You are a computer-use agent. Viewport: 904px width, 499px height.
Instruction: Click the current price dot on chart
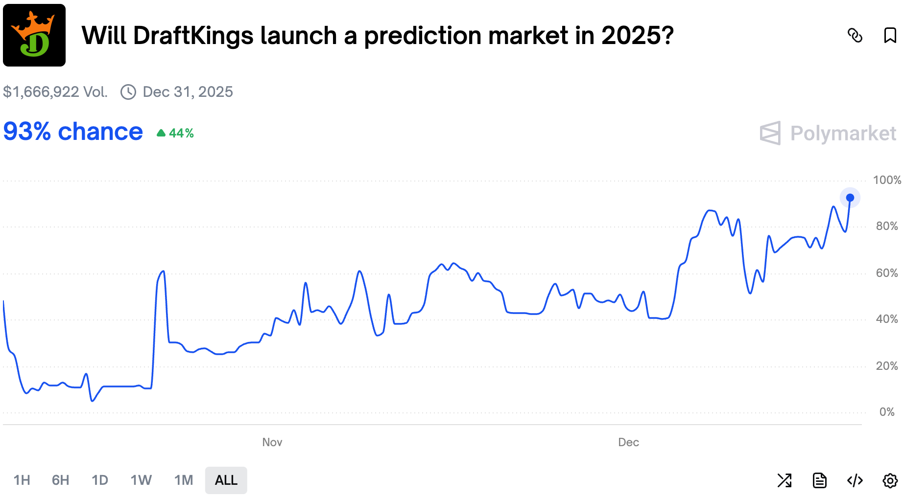tap(850, 198)
